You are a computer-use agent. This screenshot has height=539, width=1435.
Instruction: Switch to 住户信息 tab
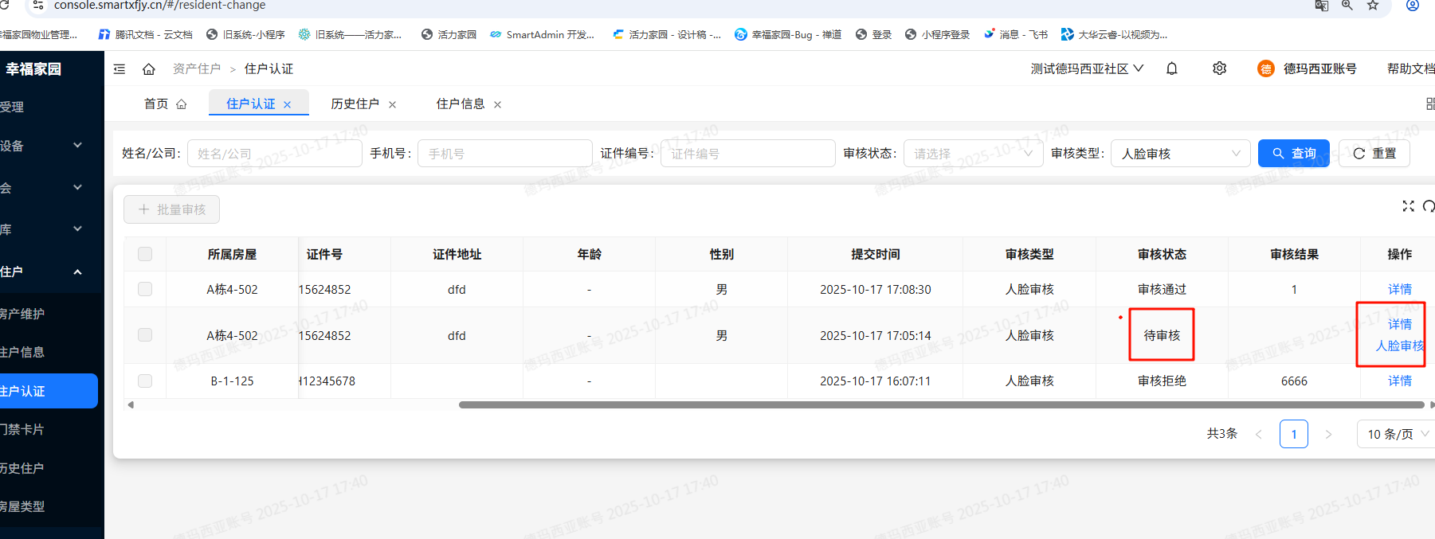pos(460,104)
